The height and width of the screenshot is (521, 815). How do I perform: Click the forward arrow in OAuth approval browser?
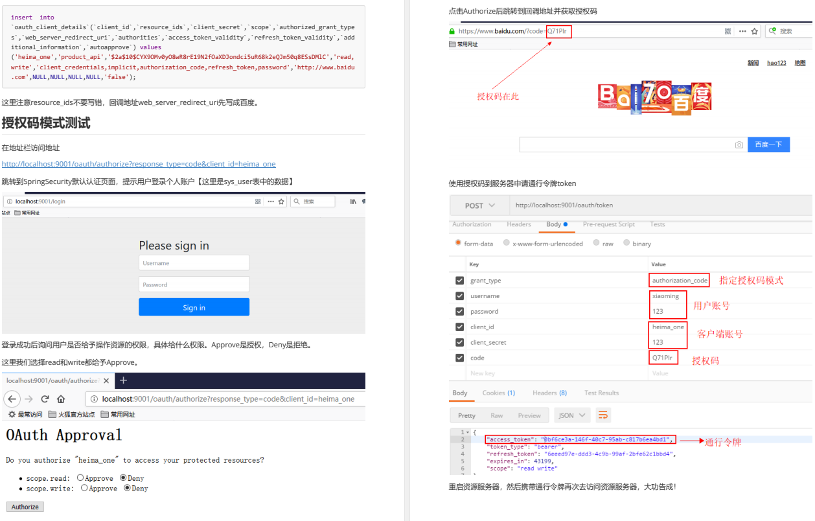(29, 399)
